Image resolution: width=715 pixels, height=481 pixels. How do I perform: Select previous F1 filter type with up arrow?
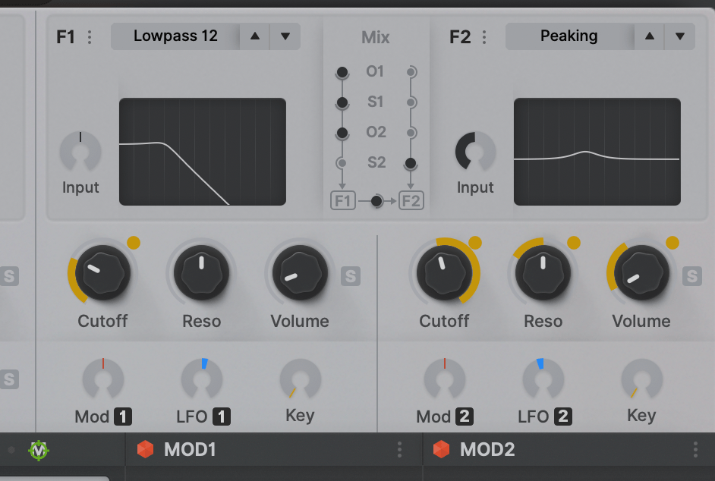pos(255,36)
